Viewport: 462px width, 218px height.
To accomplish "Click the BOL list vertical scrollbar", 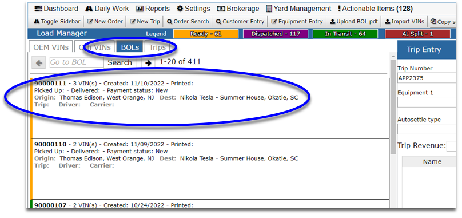I will pyautogui.click(x=393, y=107).
